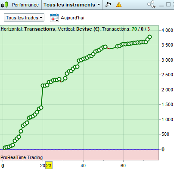
Task: Click the 4 000 y-axis value
Action: point(167,30)
